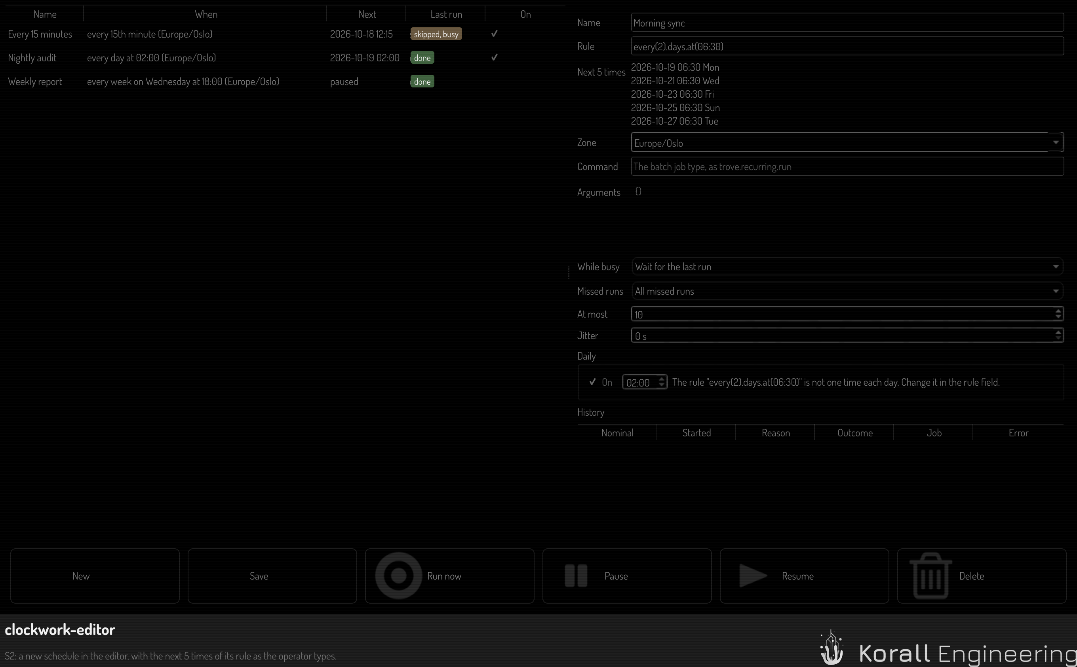
Task: Toggle On checkmark for Nightly audit
Action: point(495,57)
